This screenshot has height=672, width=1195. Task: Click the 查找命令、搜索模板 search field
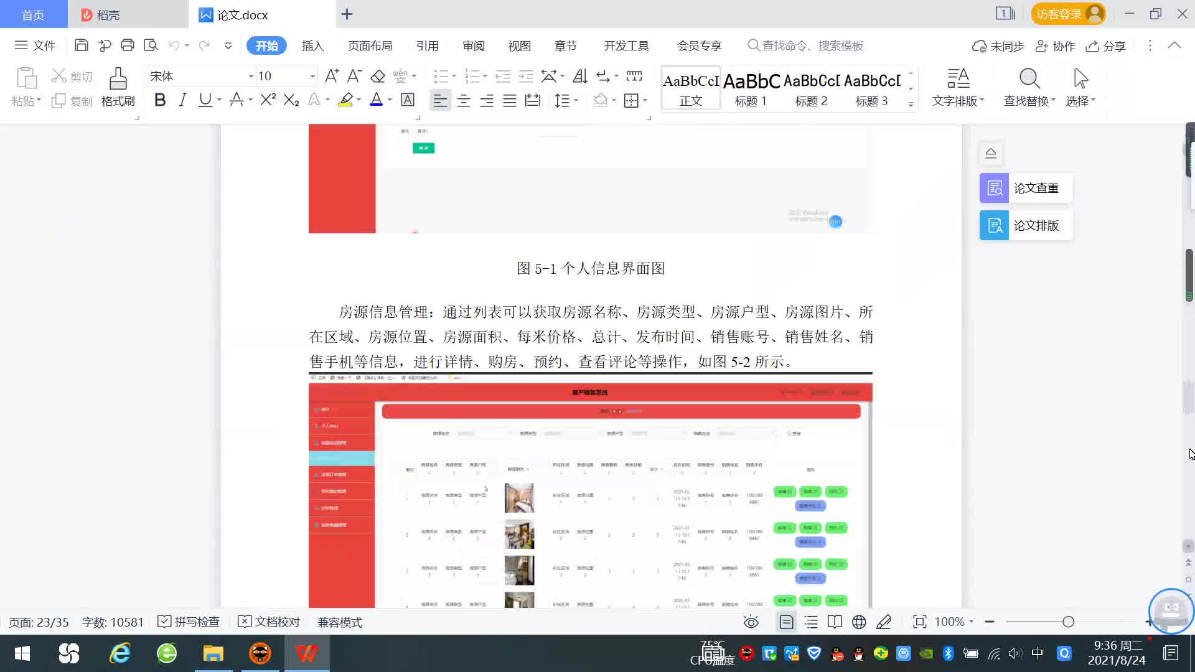[x=809, y=45]
